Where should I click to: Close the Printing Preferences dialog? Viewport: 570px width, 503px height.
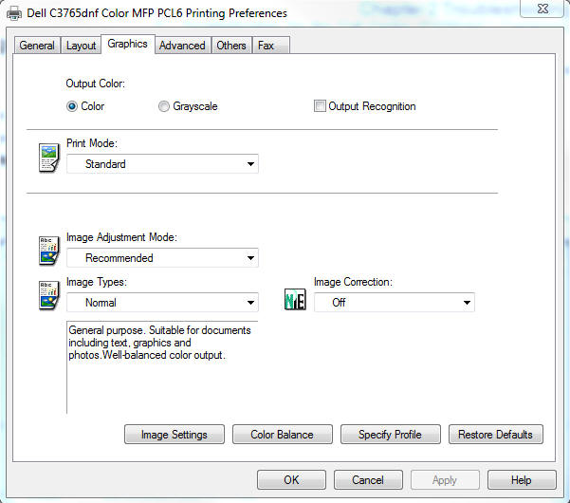pos(542,9)
